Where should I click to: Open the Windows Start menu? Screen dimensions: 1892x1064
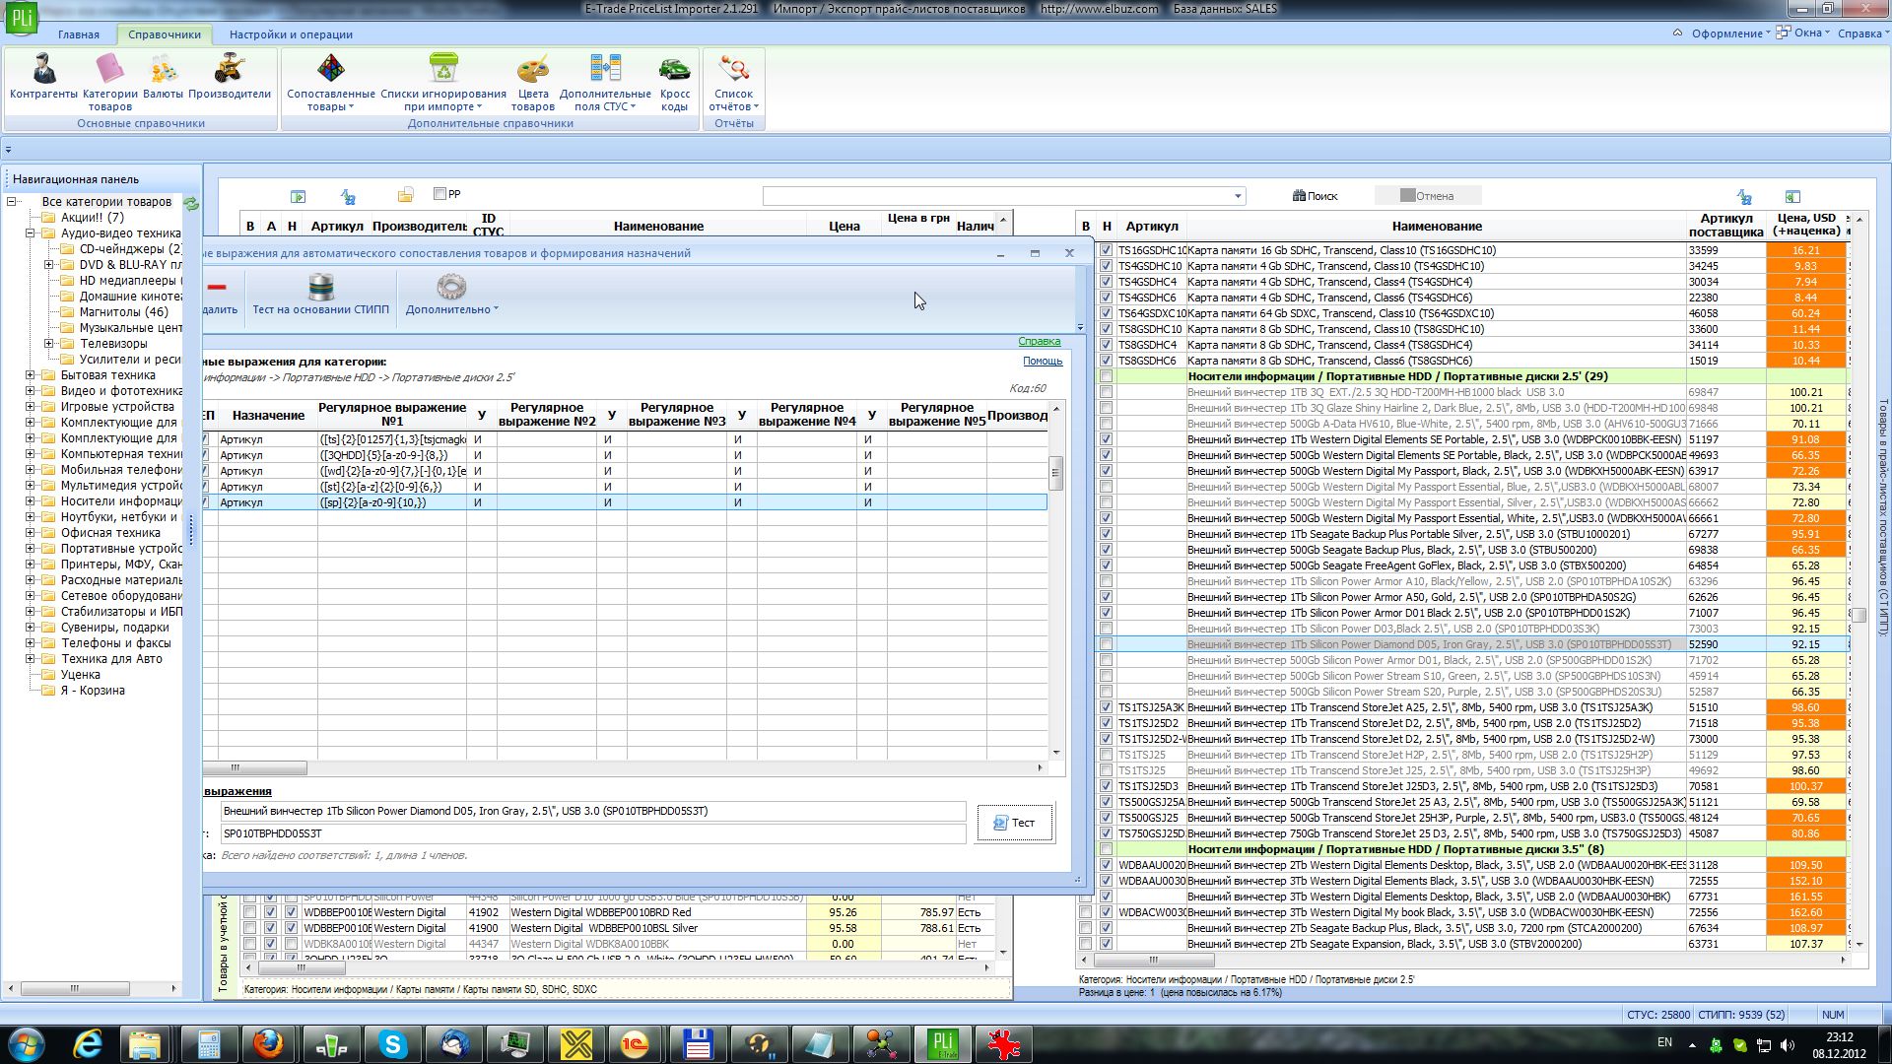(26, 1043)
